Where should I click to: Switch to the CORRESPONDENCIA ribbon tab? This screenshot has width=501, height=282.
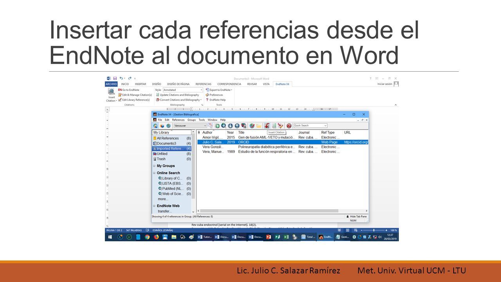point(229,84)
